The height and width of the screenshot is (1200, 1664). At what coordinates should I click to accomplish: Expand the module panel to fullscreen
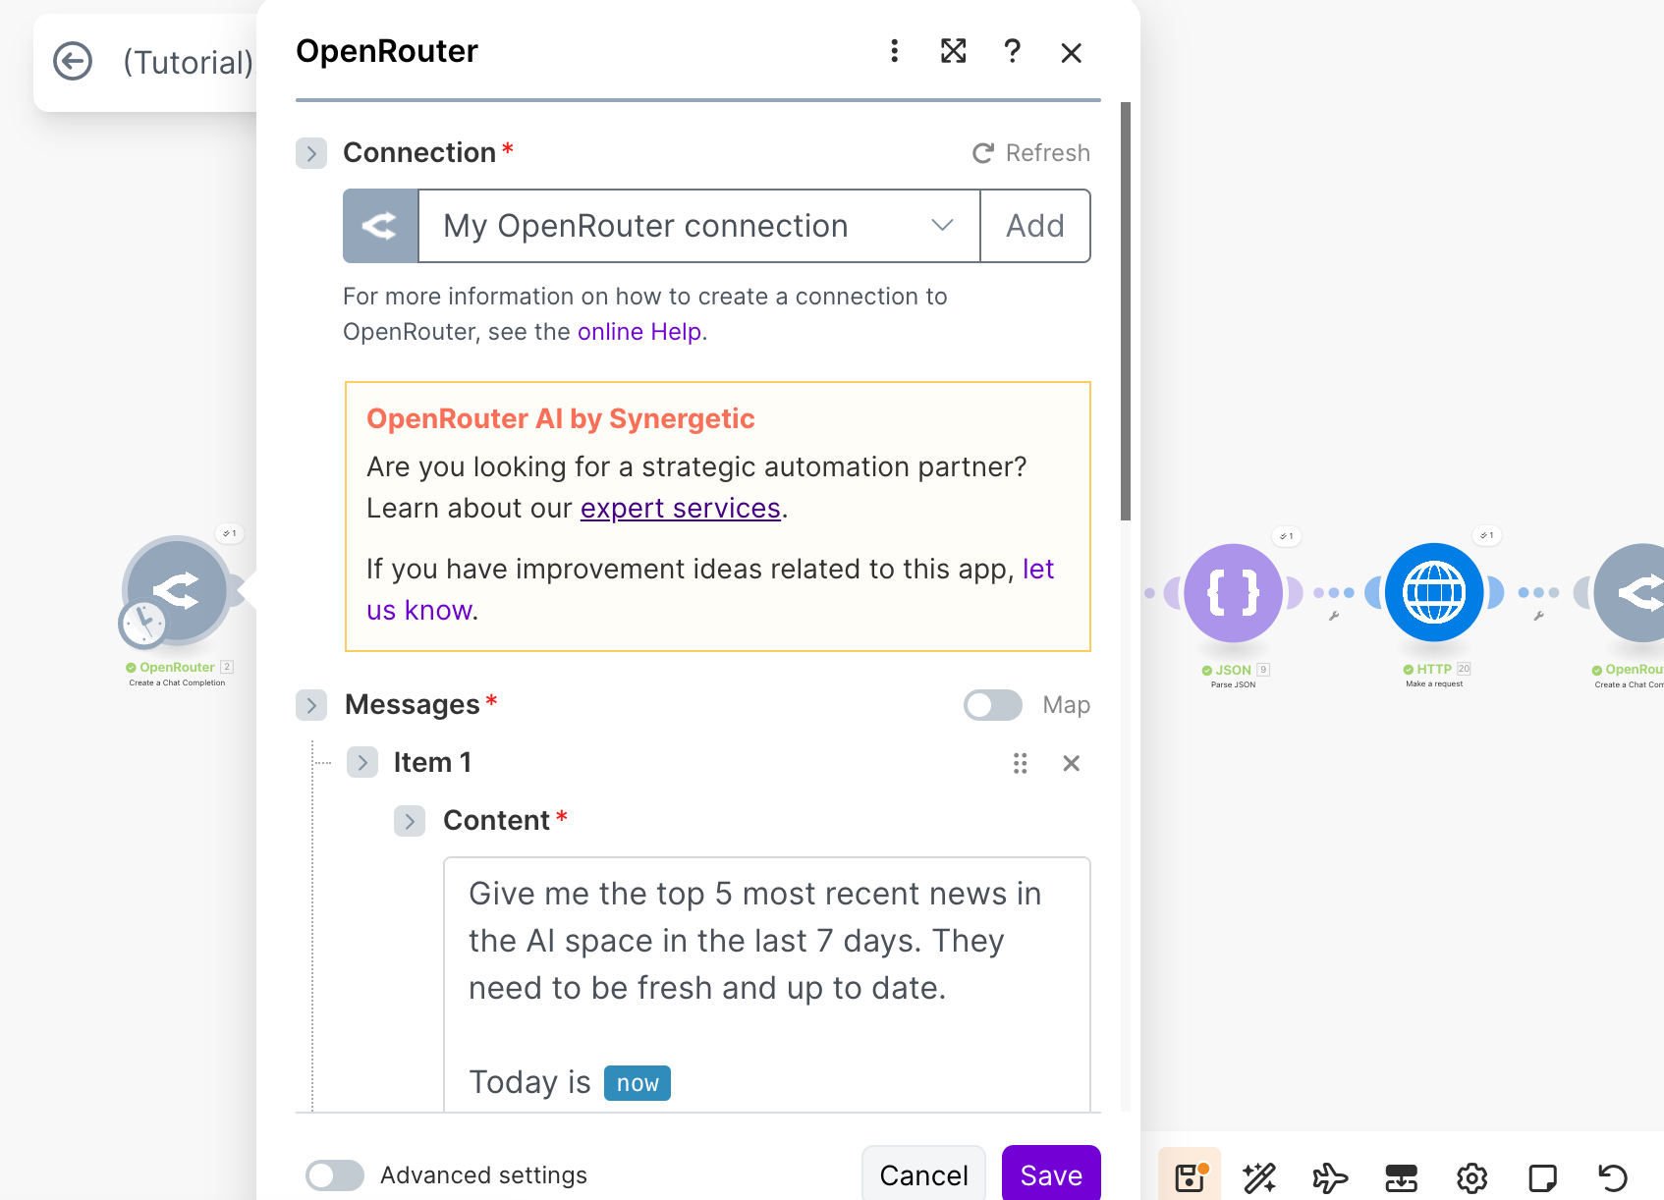953,52
